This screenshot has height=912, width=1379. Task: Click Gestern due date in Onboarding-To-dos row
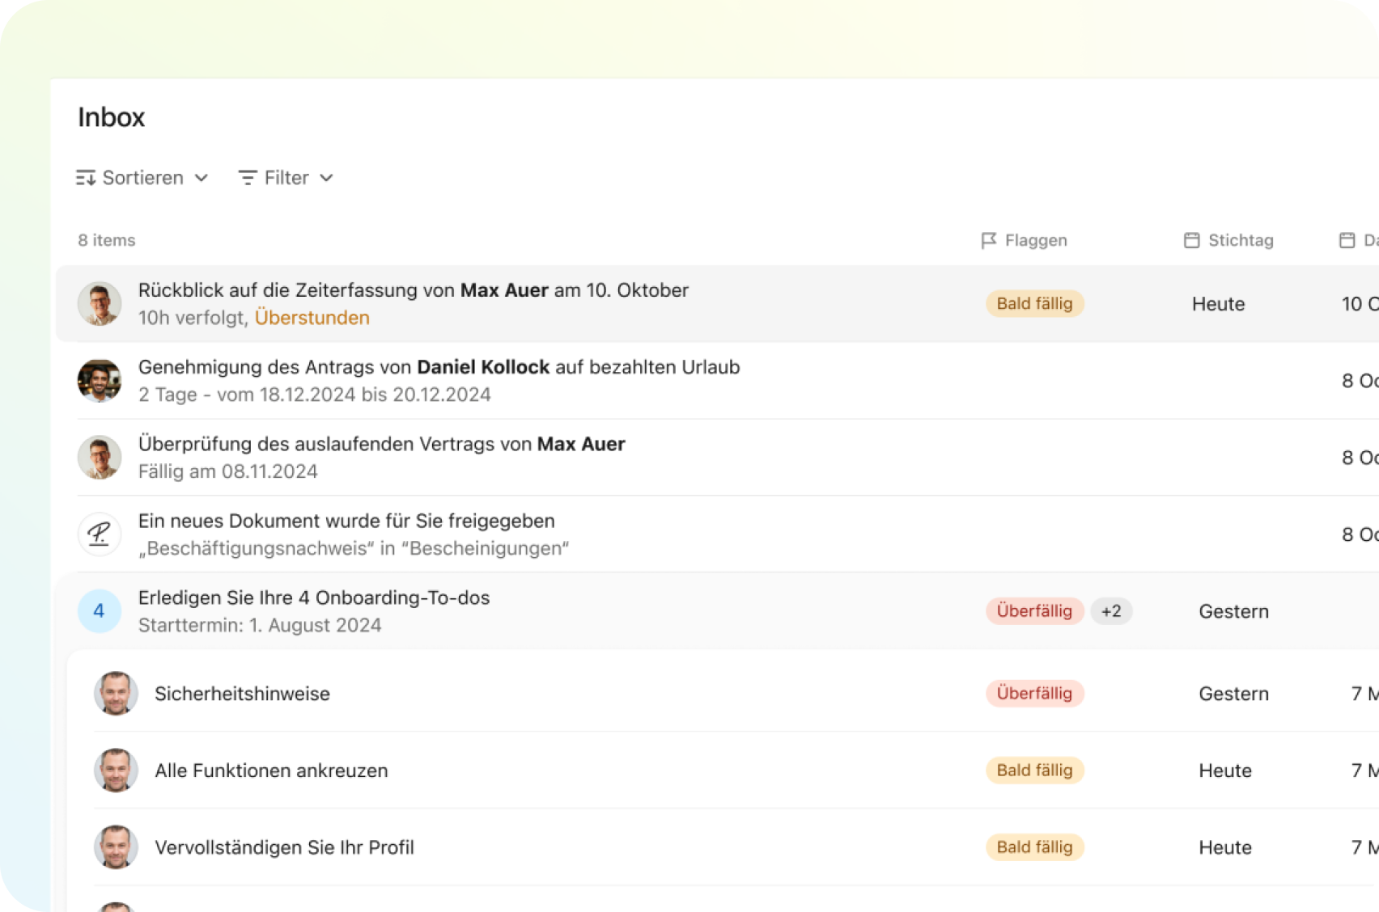tap(1234, 611)
